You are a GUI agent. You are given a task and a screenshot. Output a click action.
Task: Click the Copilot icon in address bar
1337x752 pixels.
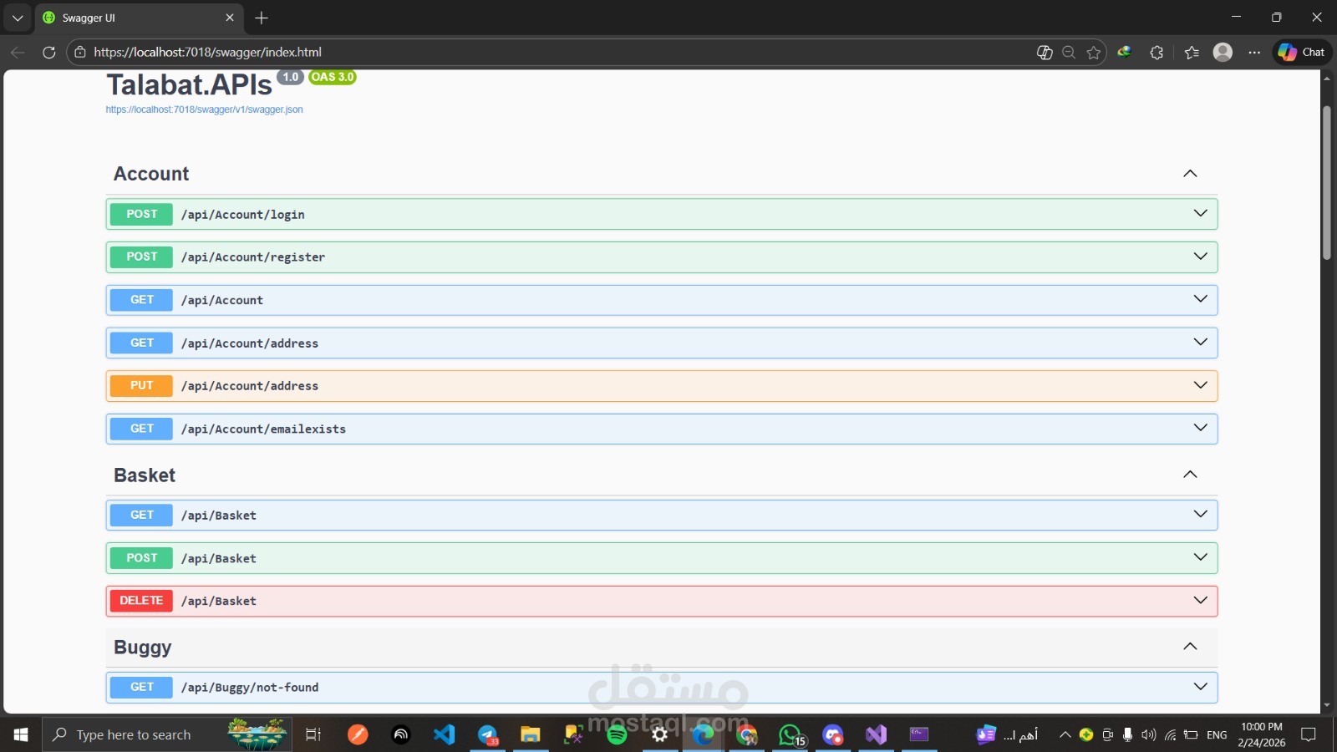(x=1045, y=53)
